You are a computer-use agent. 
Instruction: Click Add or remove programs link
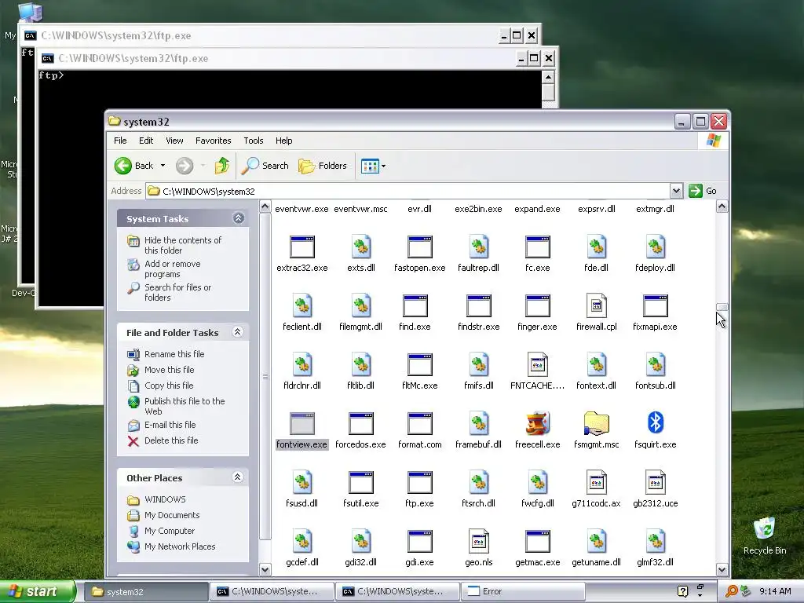click(x=172, y=269)
